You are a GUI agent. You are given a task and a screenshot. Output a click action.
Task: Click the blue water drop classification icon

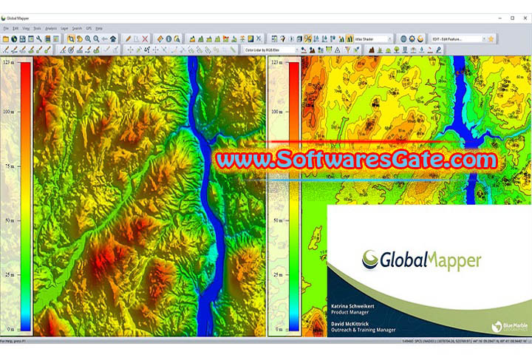click(x=422, y=50)
